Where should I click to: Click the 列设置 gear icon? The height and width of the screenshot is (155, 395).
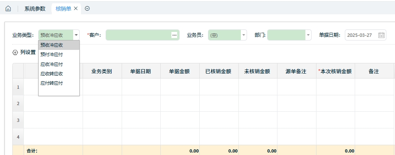click(15, 53)
